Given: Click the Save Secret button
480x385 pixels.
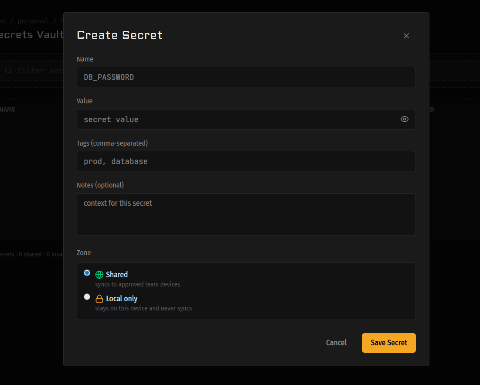Looking at the screenshot, I should point(388,343).
